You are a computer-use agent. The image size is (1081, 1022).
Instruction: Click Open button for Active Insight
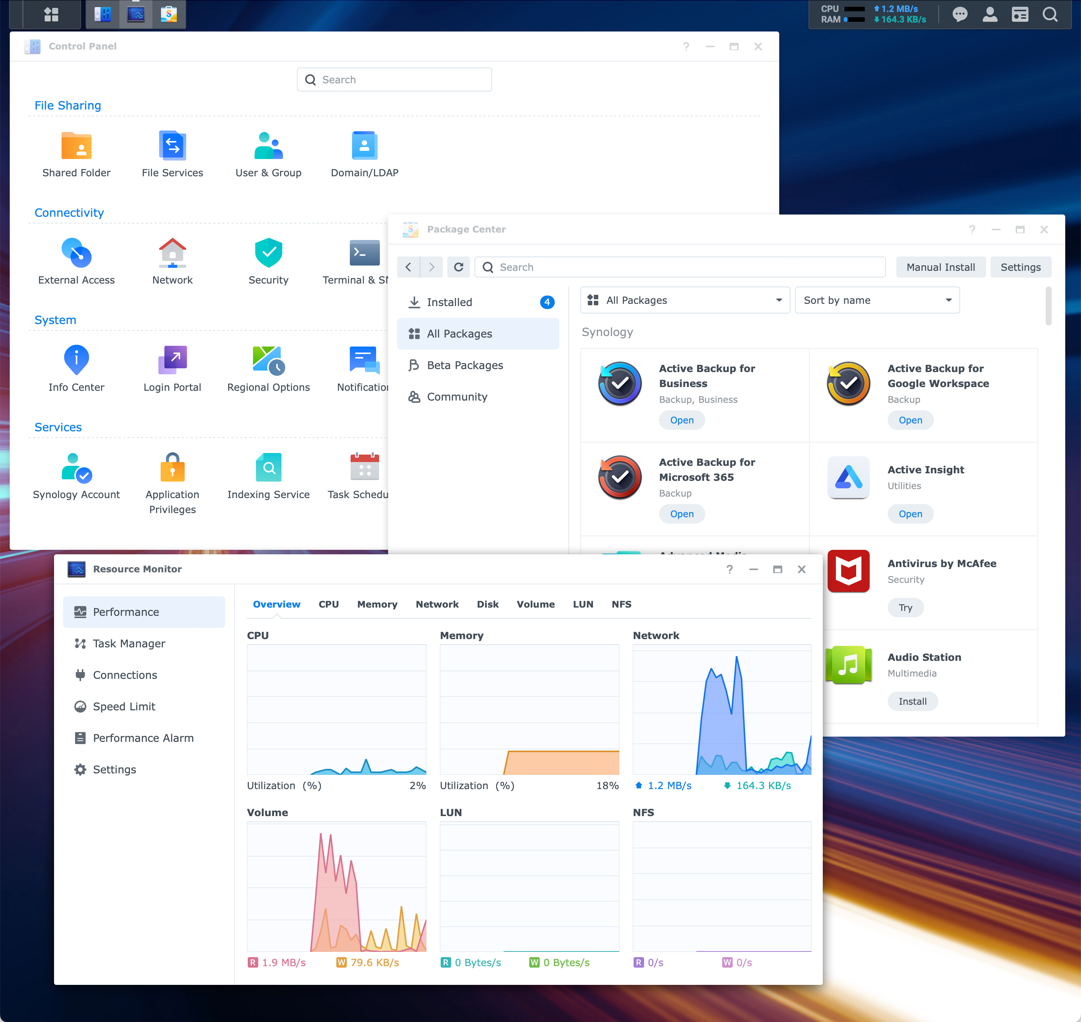tap(910, 514)
